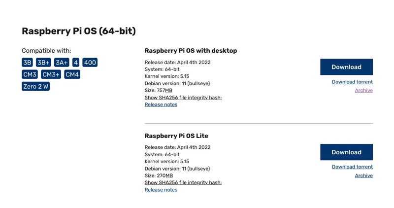The width and height of the screenshot is (394, 208).
Task: Click the 3B compatibility badge
Action: [x=28, y=63]
